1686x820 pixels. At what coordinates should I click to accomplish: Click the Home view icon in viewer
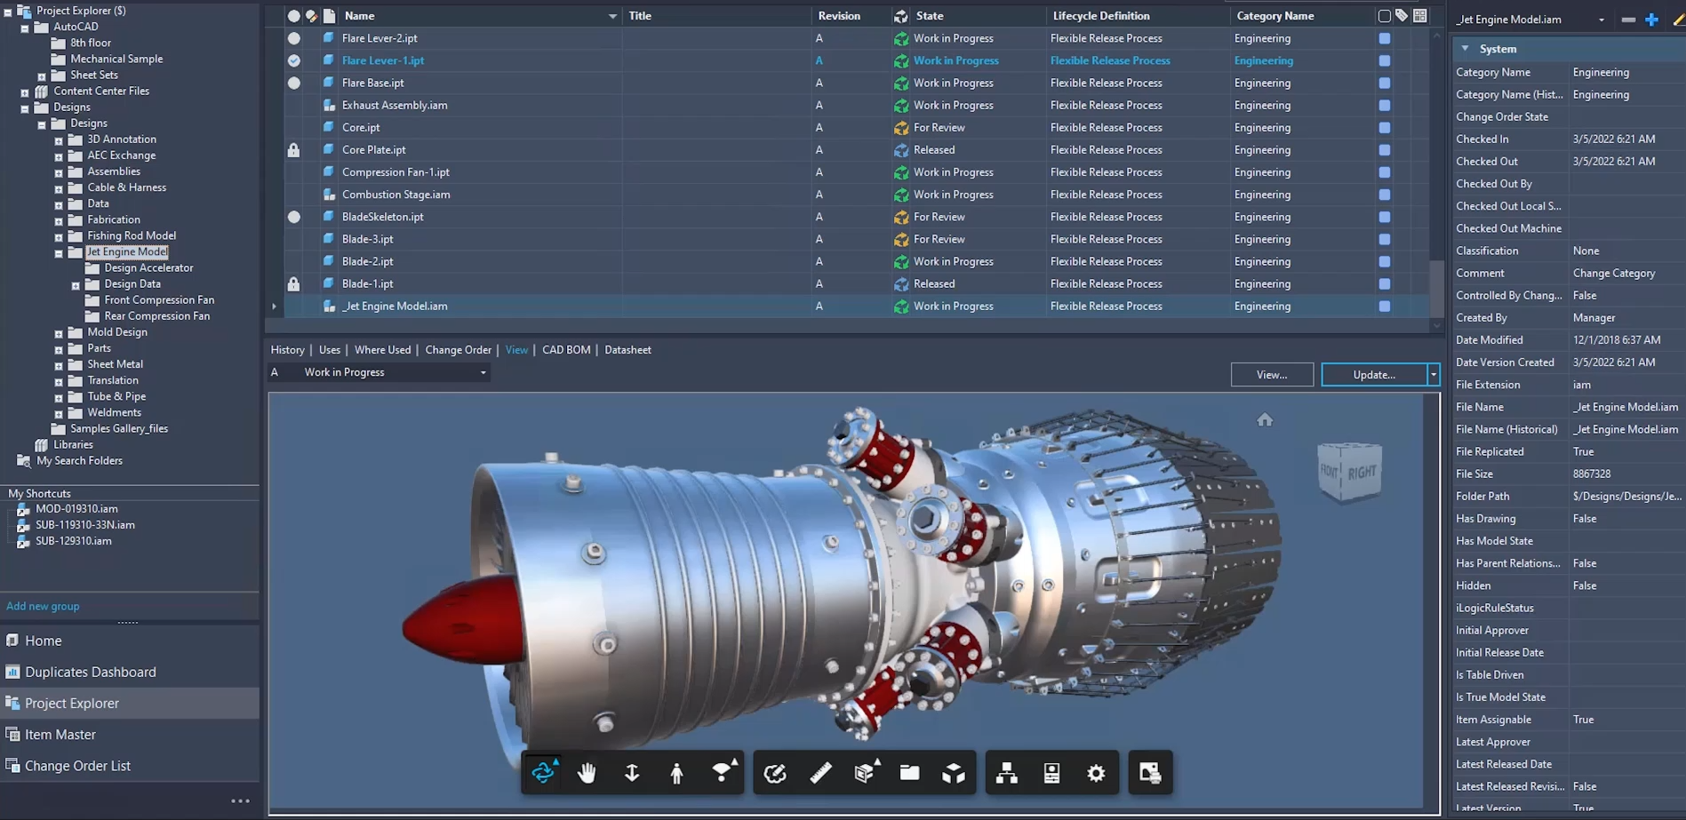[1265, 419]
